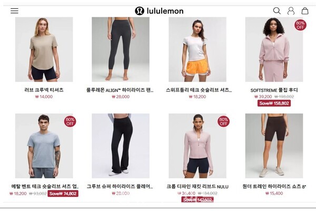
Task: Open the 원더 트레인 하이라이즈 쇼츠 link
Action: click(274, 186)
